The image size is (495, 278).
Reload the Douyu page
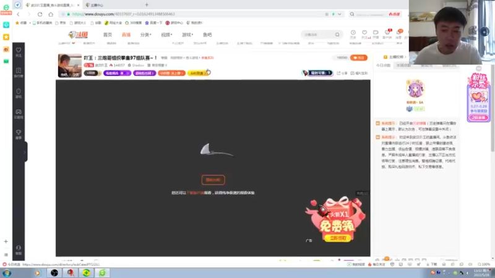pos(40,14)
